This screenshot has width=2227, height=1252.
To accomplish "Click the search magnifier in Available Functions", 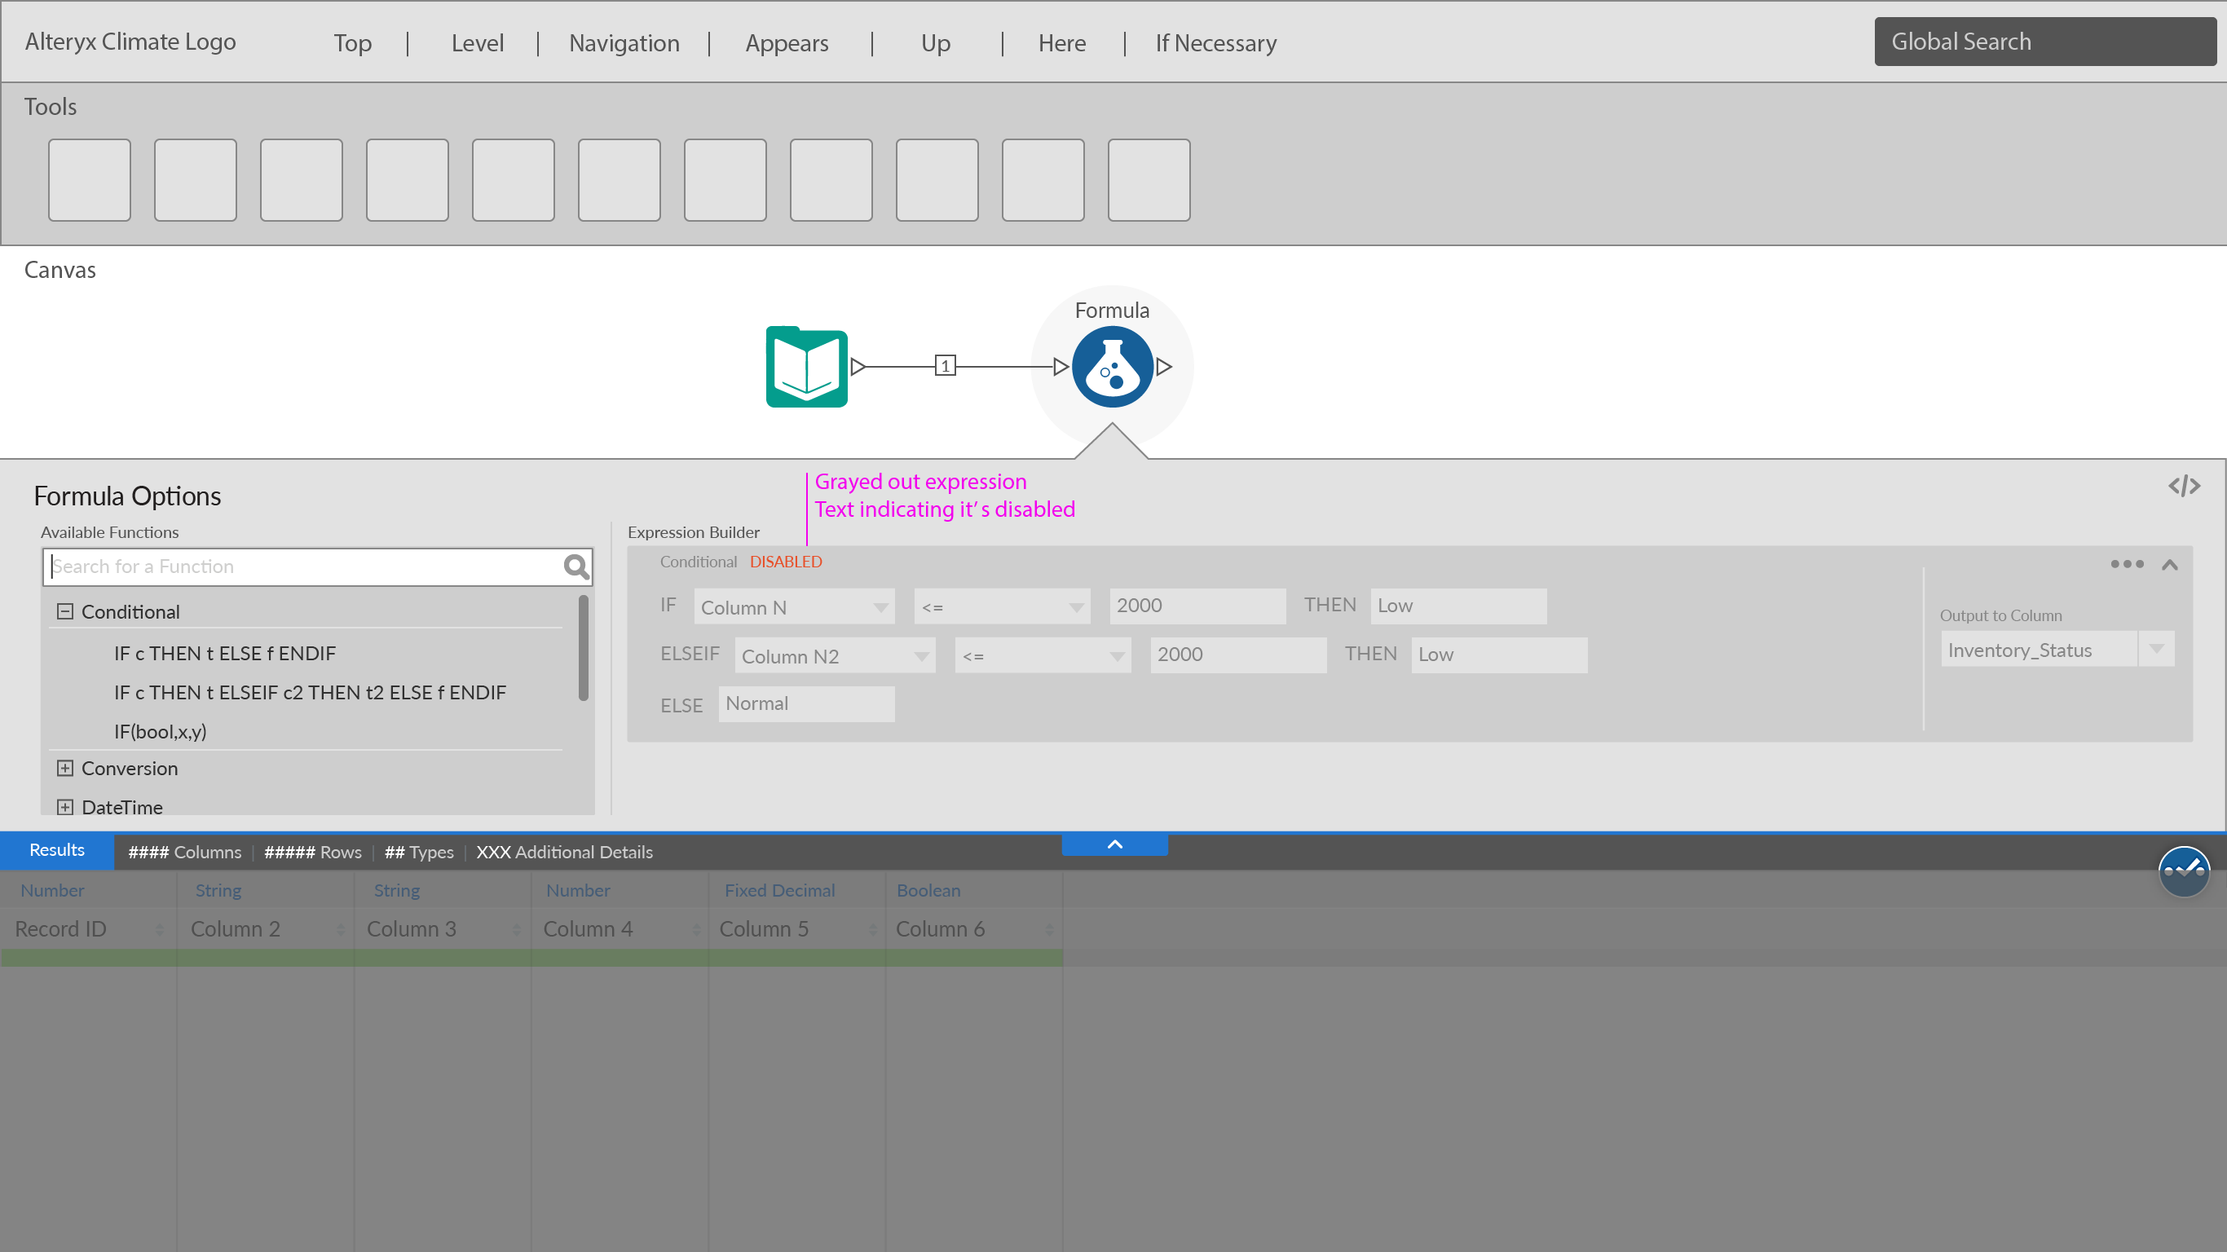I will click(x=575, y=566).
